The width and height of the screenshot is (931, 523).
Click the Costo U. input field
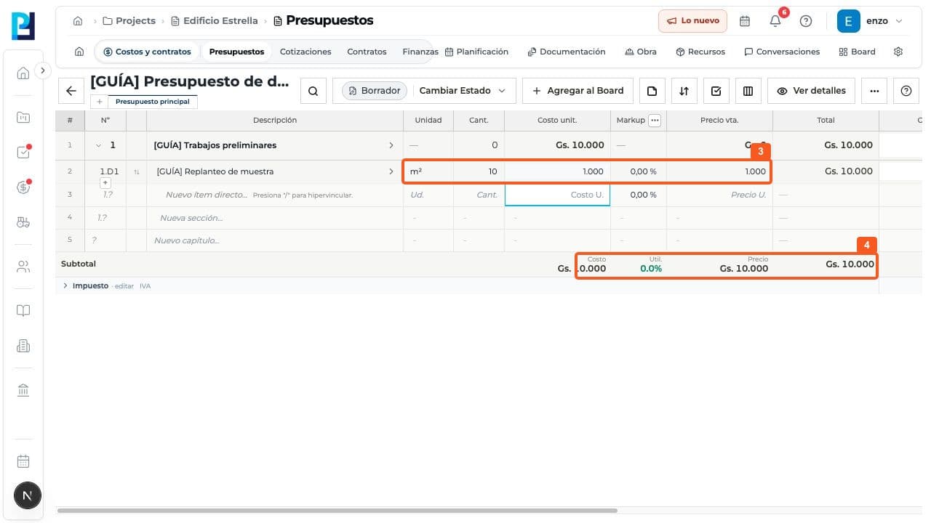[x=557, y=195]
